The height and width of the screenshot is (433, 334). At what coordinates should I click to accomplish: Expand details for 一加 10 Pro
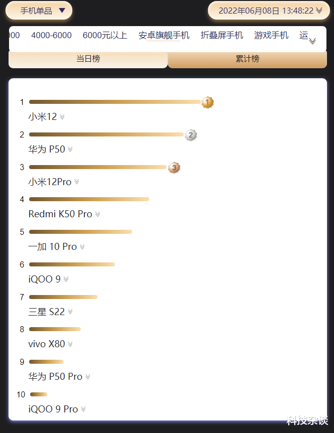coord(83,247)
